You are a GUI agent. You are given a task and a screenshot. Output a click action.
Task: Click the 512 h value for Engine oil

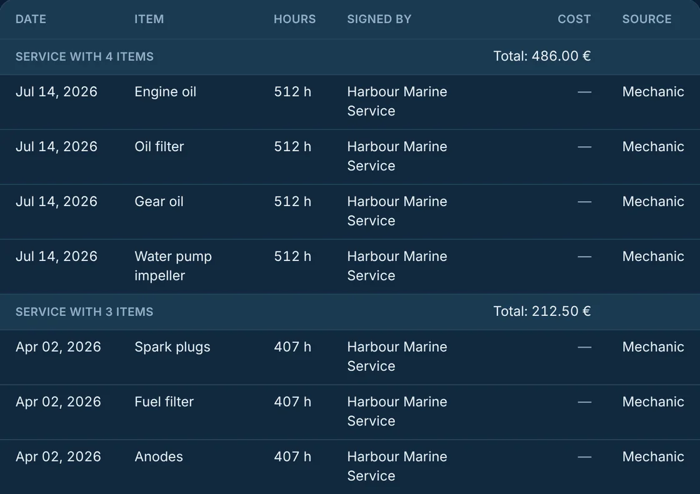click(292, 92)
